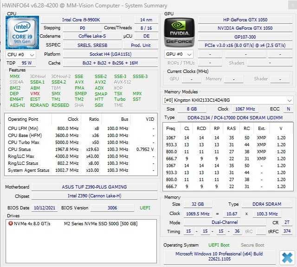Click the Microsoft Windows 10 Professional OS field
Screen dimensions: 297x267
219,256
